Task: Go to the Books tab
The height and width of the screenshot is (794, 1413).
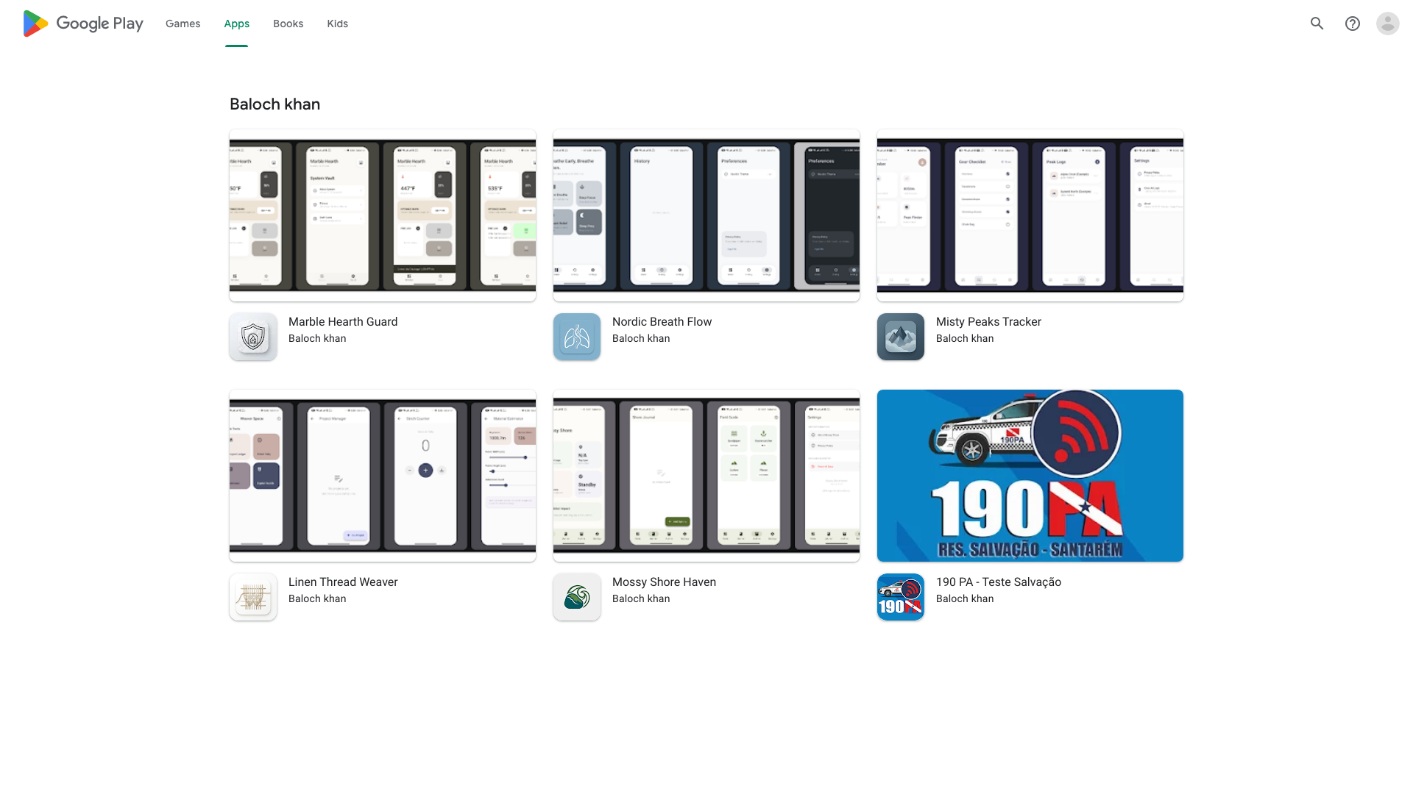Action: point(288,24)
